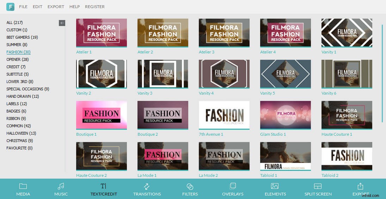
Task: Click the "Atelier 3" label text
Action: click(x=206, y=52)
